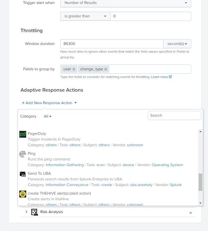Viewport: 208px width, 233px height.
Task: Open Learn more external link icon
Action: pyautogui.click(x=170, y=77)
